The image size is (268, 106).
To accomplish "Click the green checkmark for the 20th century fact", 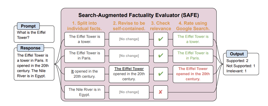I will [x=161, y=74].
